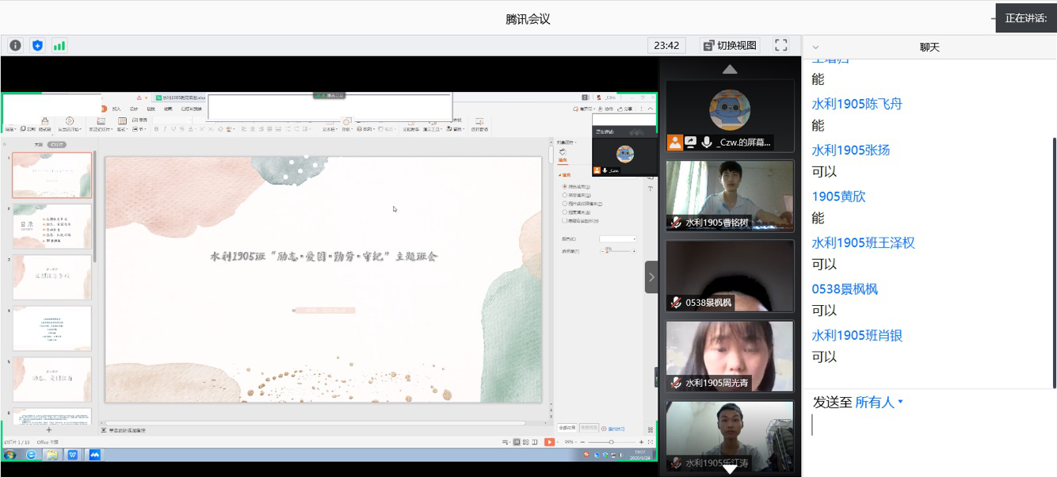
Task: Click the screen-share icon on _Czw. tile
Action: coord(690,143)
